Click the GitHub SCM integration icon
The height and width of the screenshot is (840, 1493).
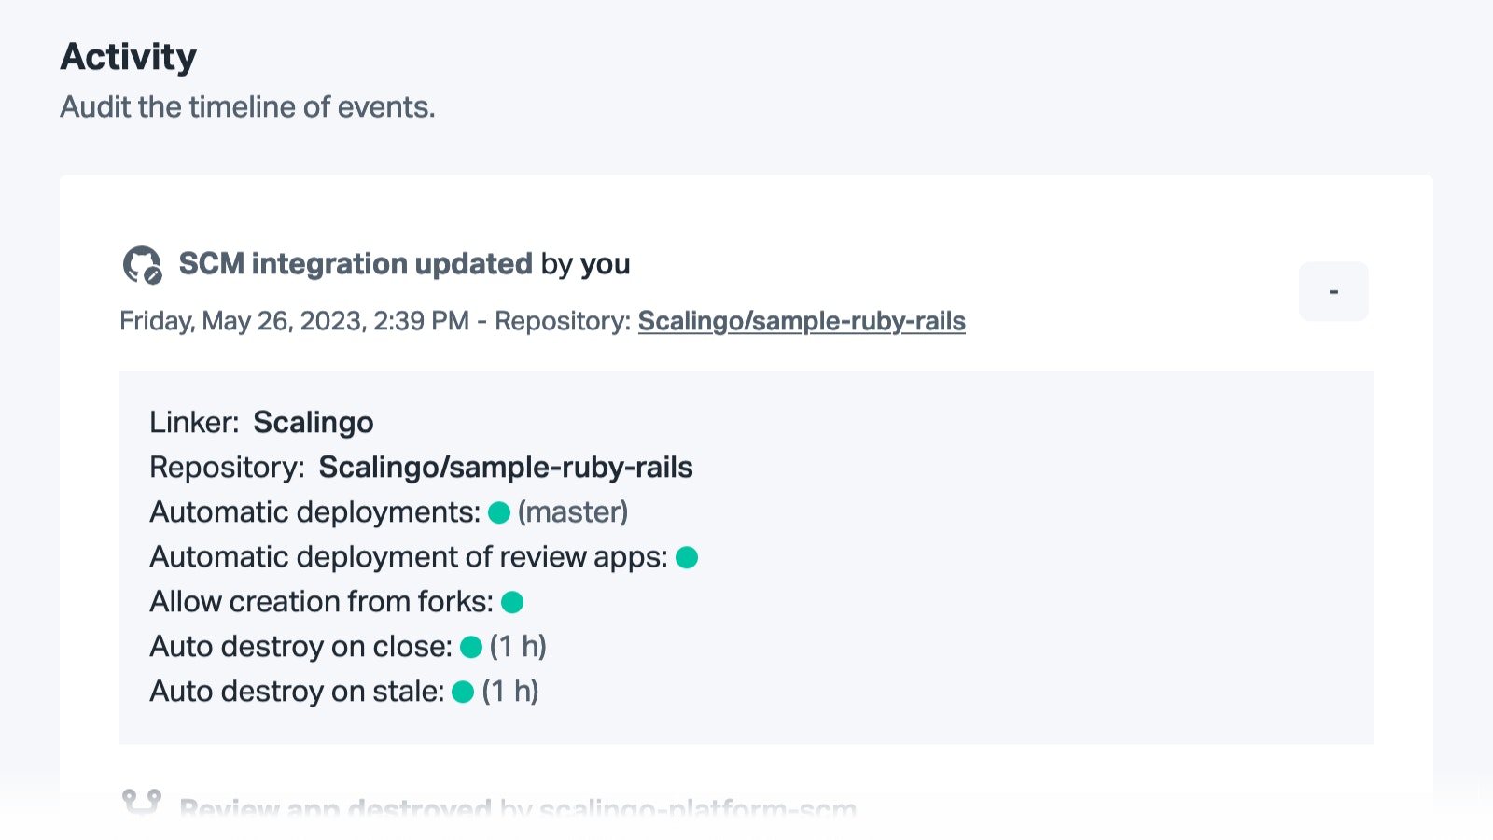[x=142, y=265]
